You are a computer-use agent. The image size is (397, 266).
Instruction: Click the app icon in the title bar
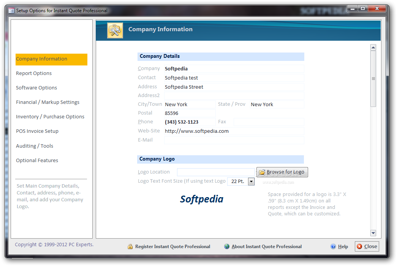(x=11, y=11)
